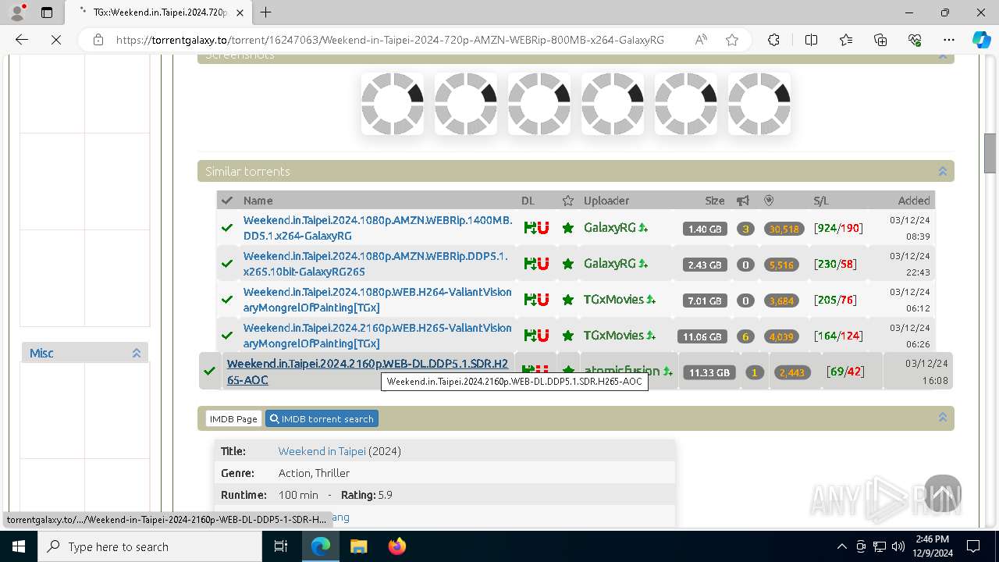
Task: Open File Explorer from the taskbar
Action: (x=359, y=546)
